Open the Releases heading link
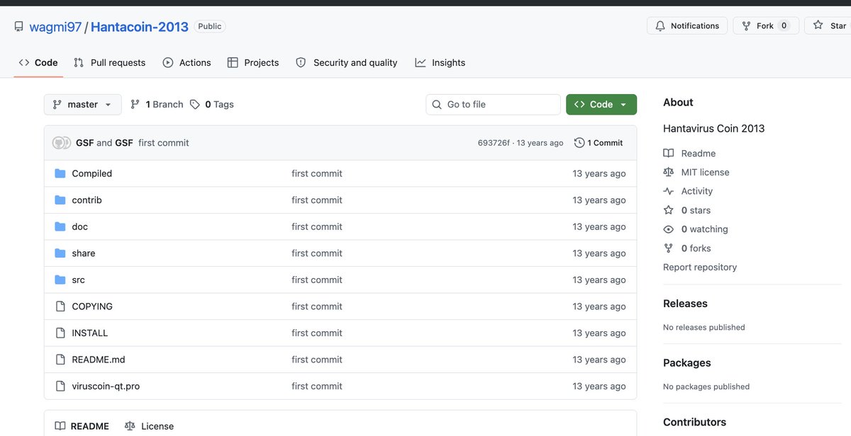Viewport: 851px width, 436px height. pyautogui.click(x=685, y=304)
